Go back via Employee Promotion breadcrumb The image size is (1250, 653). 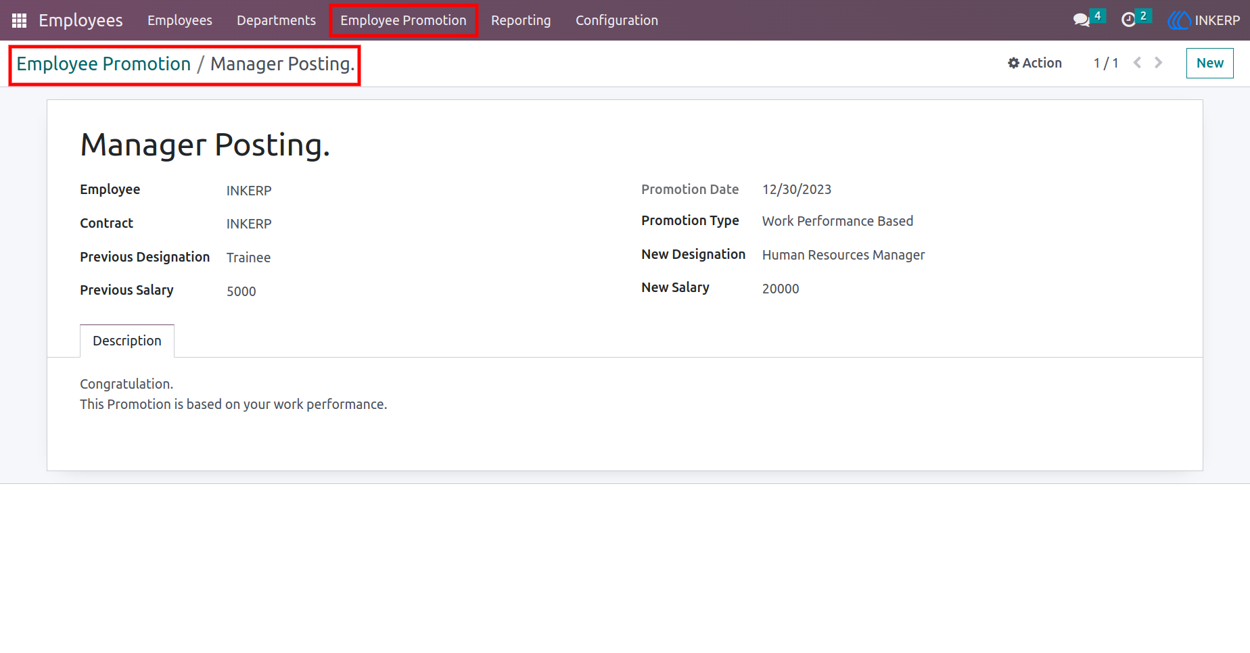point(103,64)
